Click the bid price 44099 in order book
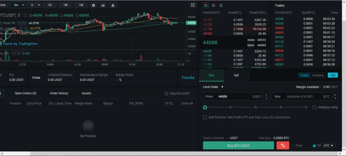 (x=207, y=51)
